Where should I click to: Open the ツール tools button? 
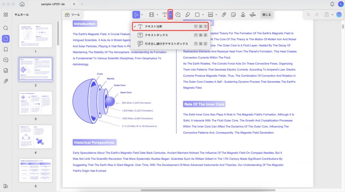pos(72,15)
